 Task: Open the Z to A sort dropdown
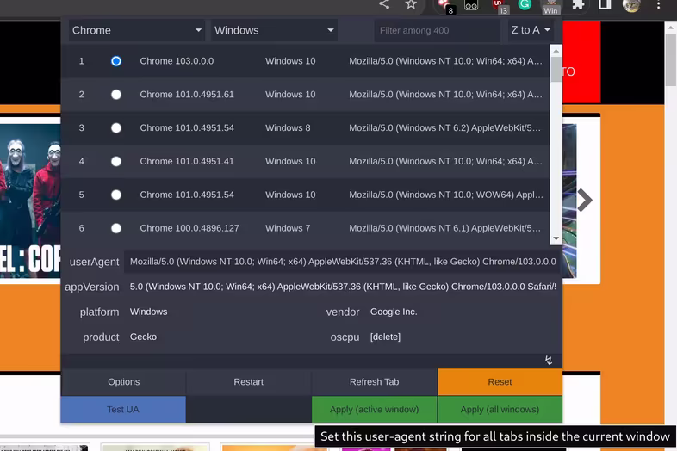click(x=531, y=30)
